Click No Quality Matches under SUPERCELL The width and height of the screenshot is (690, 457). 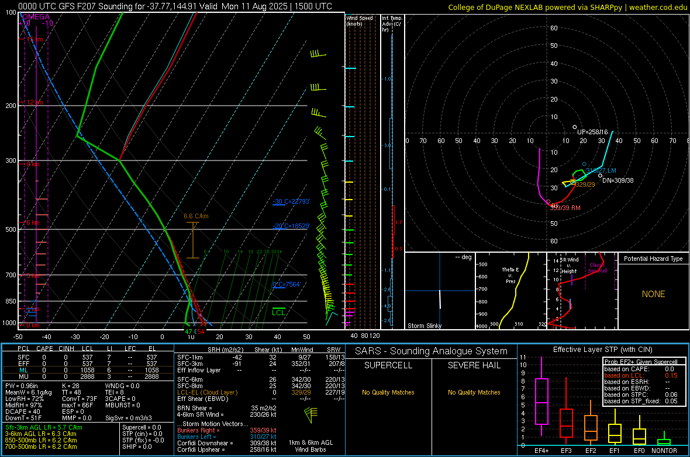(x=388, y=392)
